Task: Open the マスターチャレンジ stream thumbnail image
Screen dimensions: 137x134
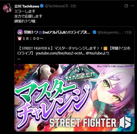Action: point(74,98)
